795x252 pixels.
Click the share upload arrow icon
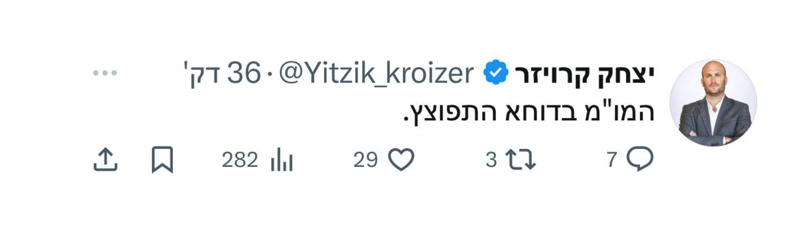point(106,160)
